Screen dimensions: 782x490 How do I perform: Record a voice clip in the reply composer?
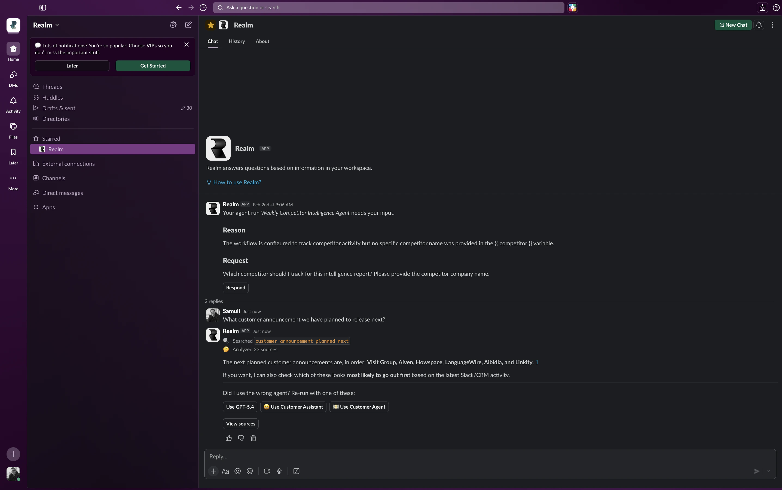pyautogui.click(x=279, y=471)
